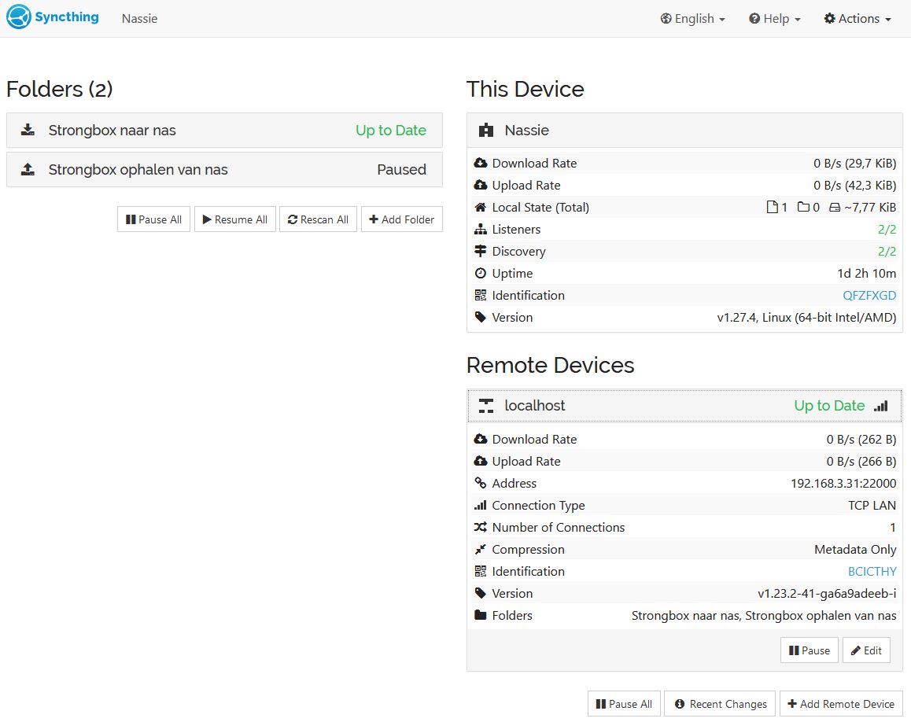The width and height of the screenshot is (911, 722).
Task: Click the QR code icon in Nassie Identification row
Action: click(x=481, y=295)
